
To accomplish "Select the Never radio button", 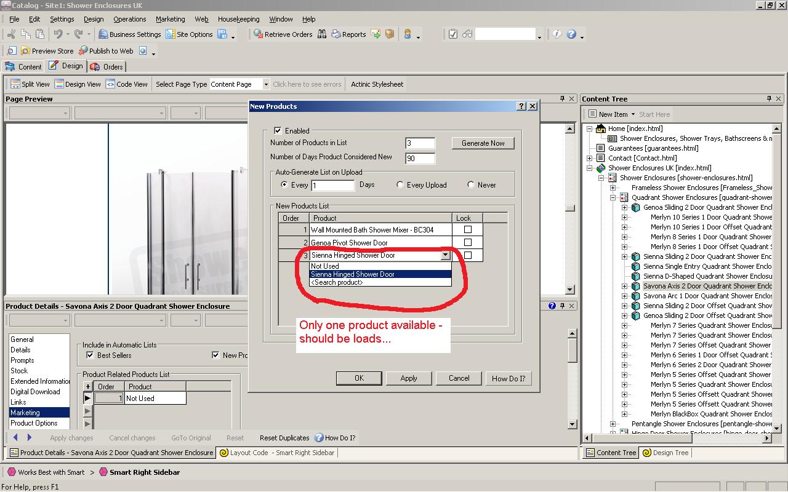I will (x=471, y=184).
